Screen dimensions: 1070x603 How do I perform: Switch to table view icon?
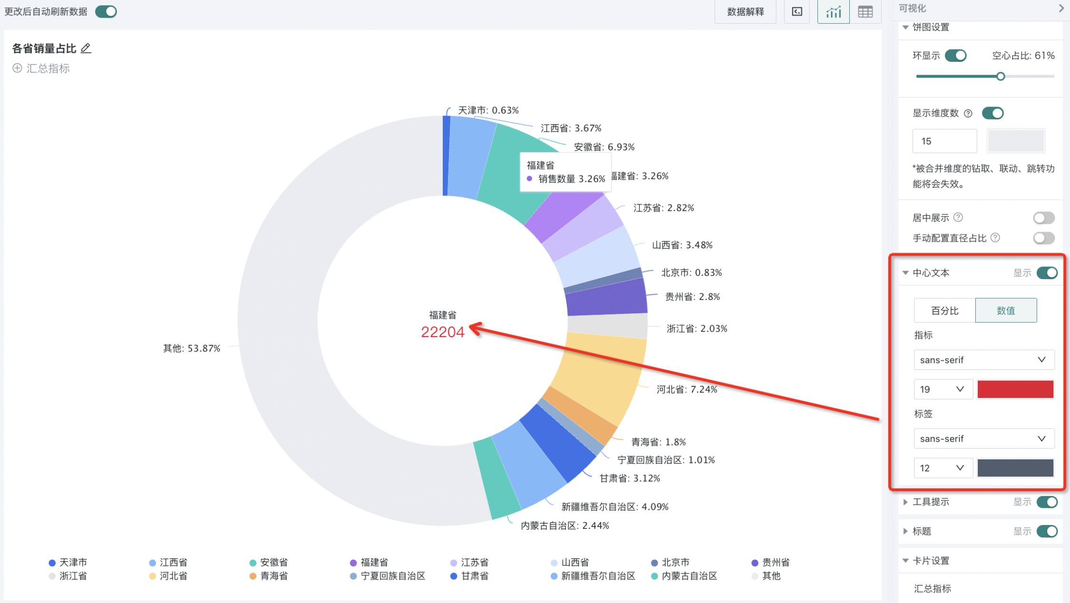tap(865, 12)
